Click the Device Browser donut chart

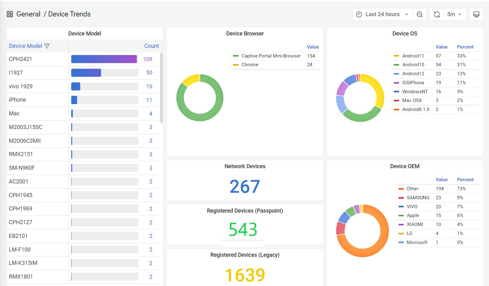pos(200,98)
